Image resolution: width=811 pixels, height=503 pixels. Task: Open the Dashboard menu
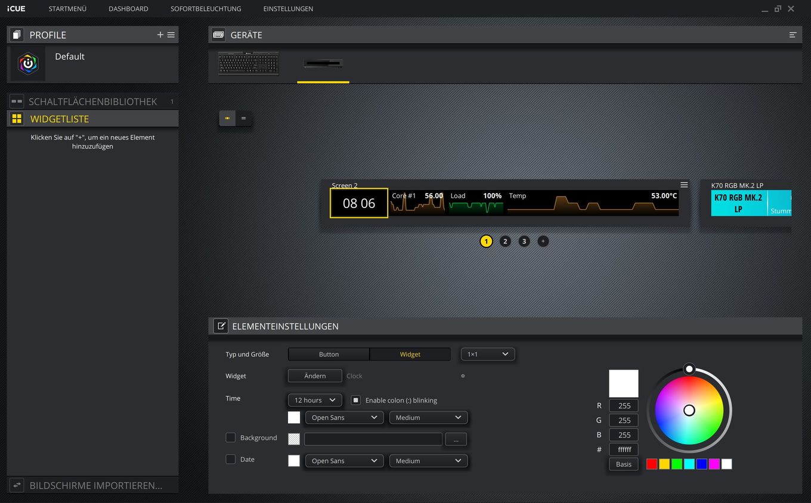point(128,9)
